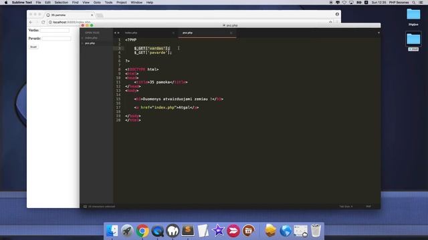Click the AirPlay display icon in menu bar
The height and width of the screenshot is (240, 428).
[351, 3]
